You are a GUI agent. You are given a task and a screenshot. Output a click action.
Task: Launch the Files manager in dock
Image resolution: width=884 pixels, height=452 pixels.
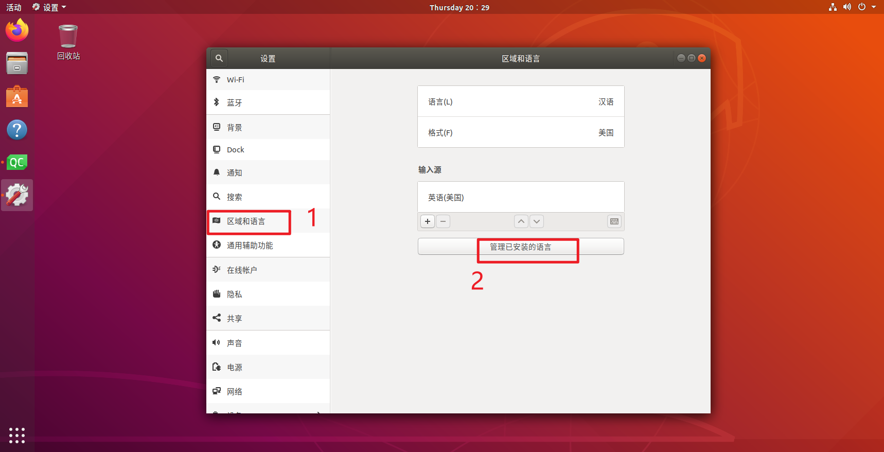[x=17, y=63]
